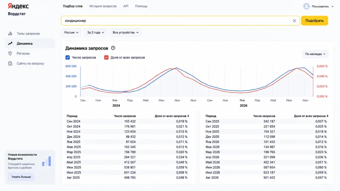
Task: Click the 600 000 axis label
Action: (71, 66)
